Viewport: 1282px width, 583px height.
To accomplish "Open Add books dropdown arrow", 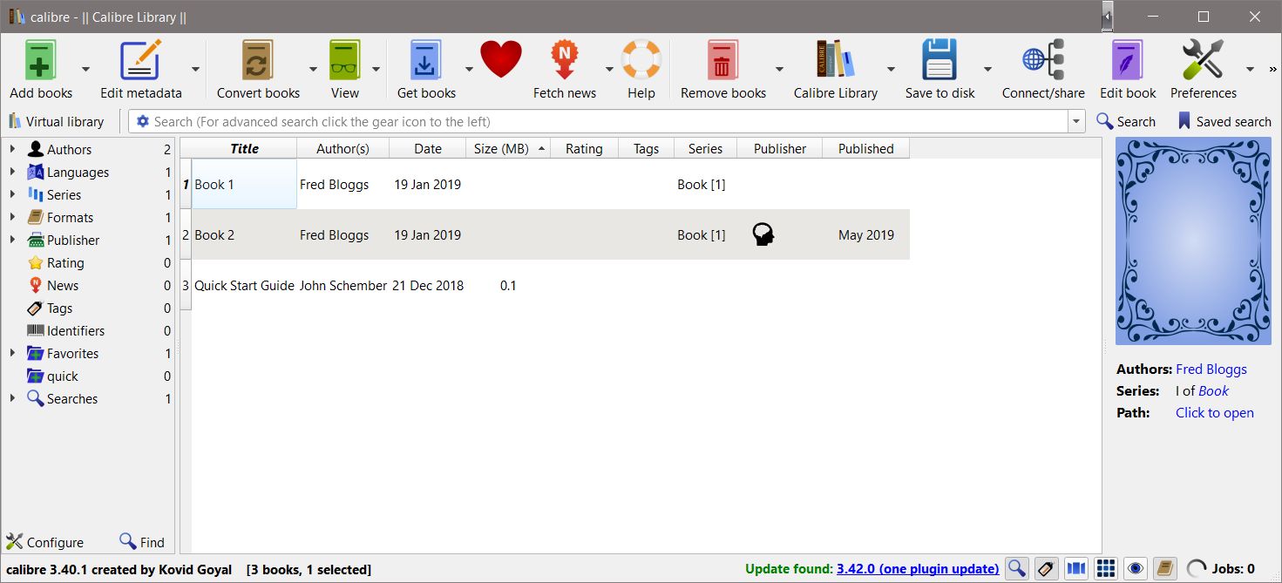I will point(85,70).
